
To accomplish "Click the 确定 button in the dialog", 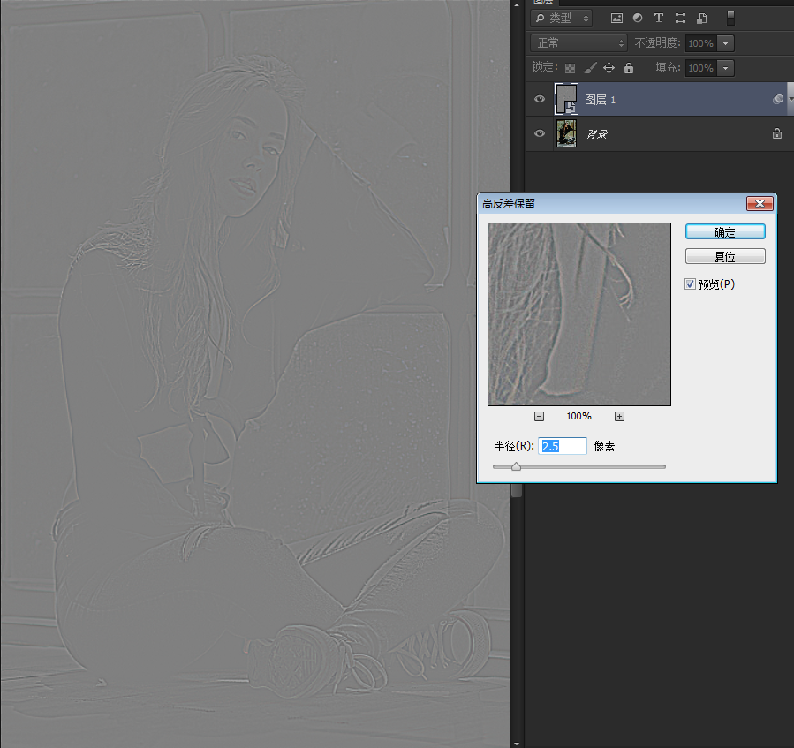I will point(725,231).
